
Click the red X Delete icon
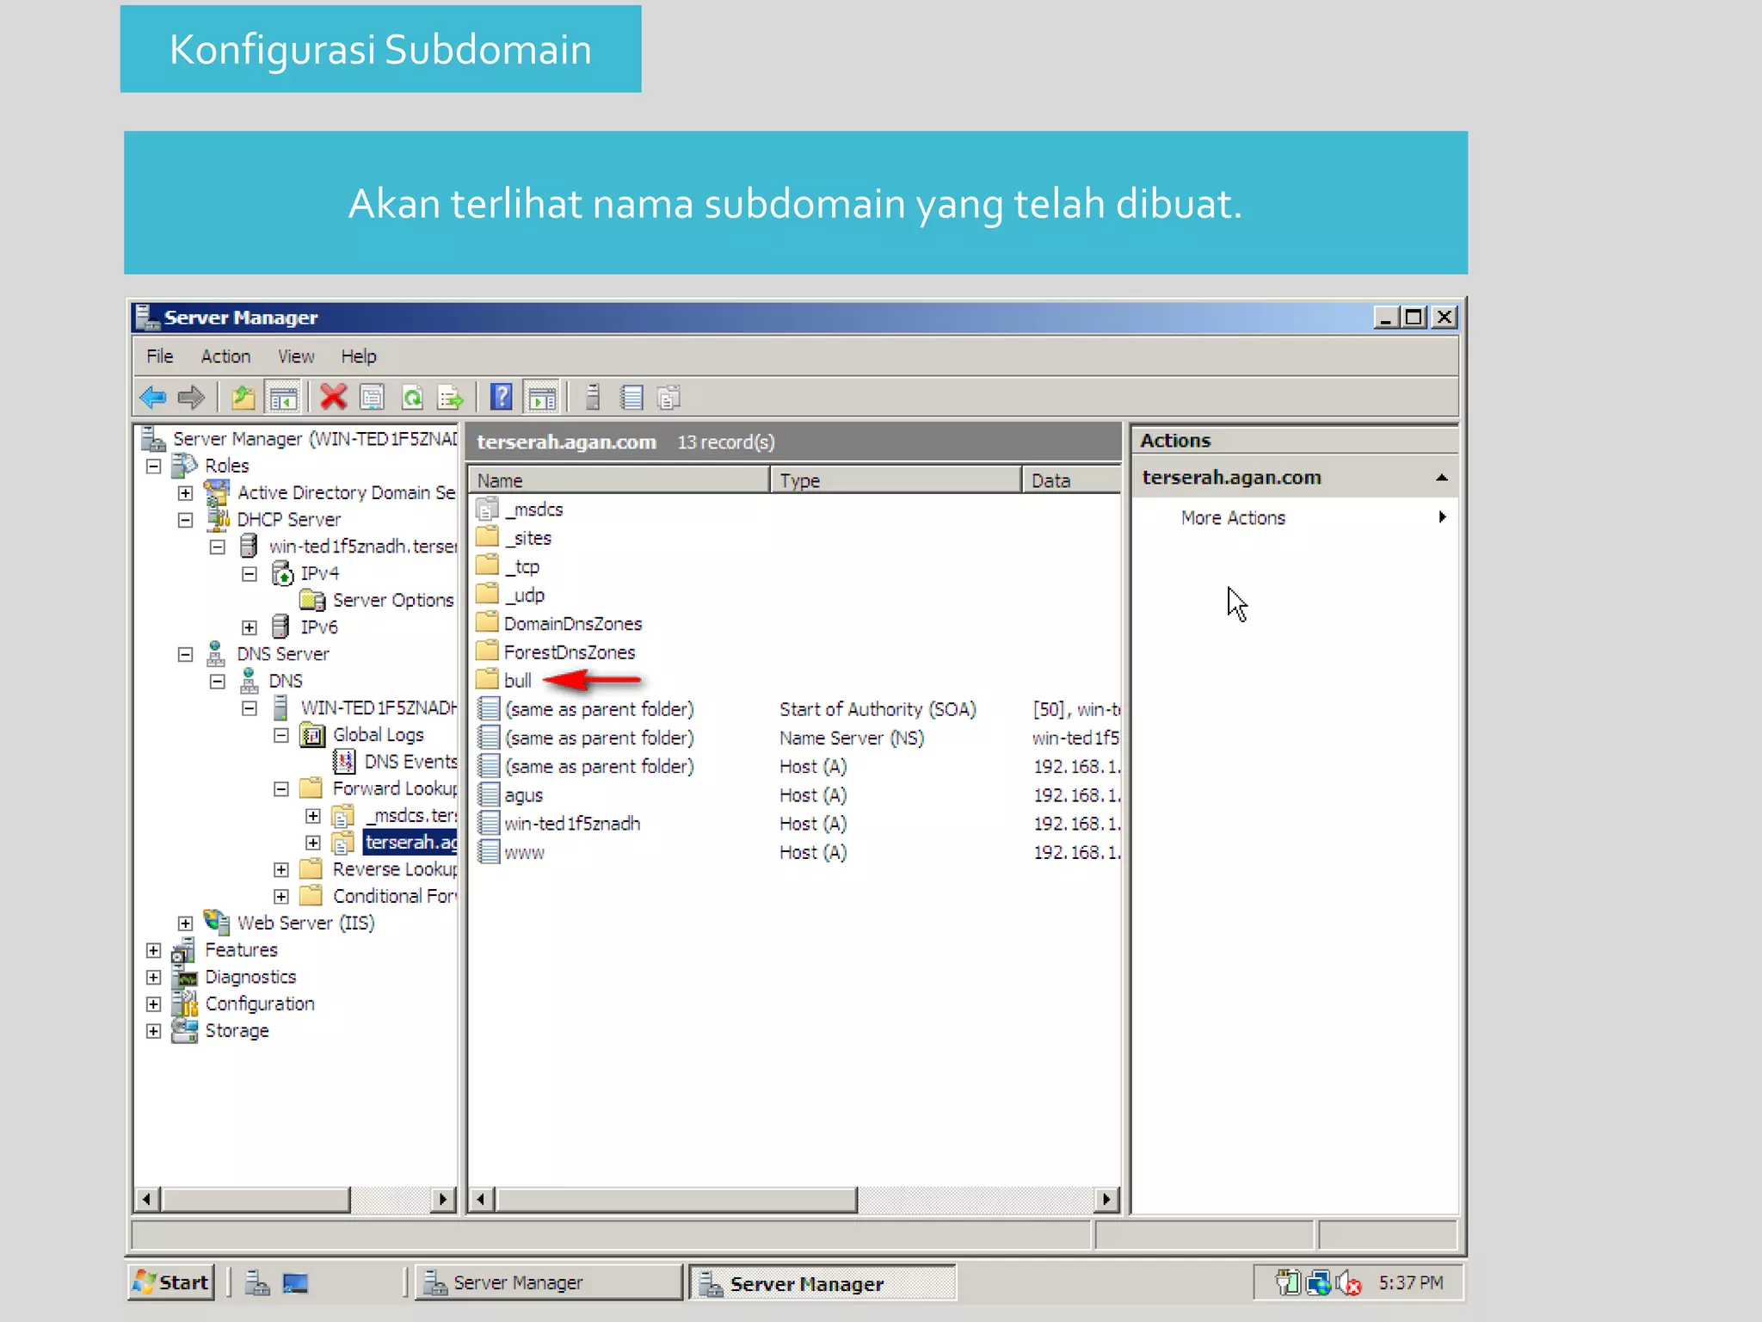333,398
